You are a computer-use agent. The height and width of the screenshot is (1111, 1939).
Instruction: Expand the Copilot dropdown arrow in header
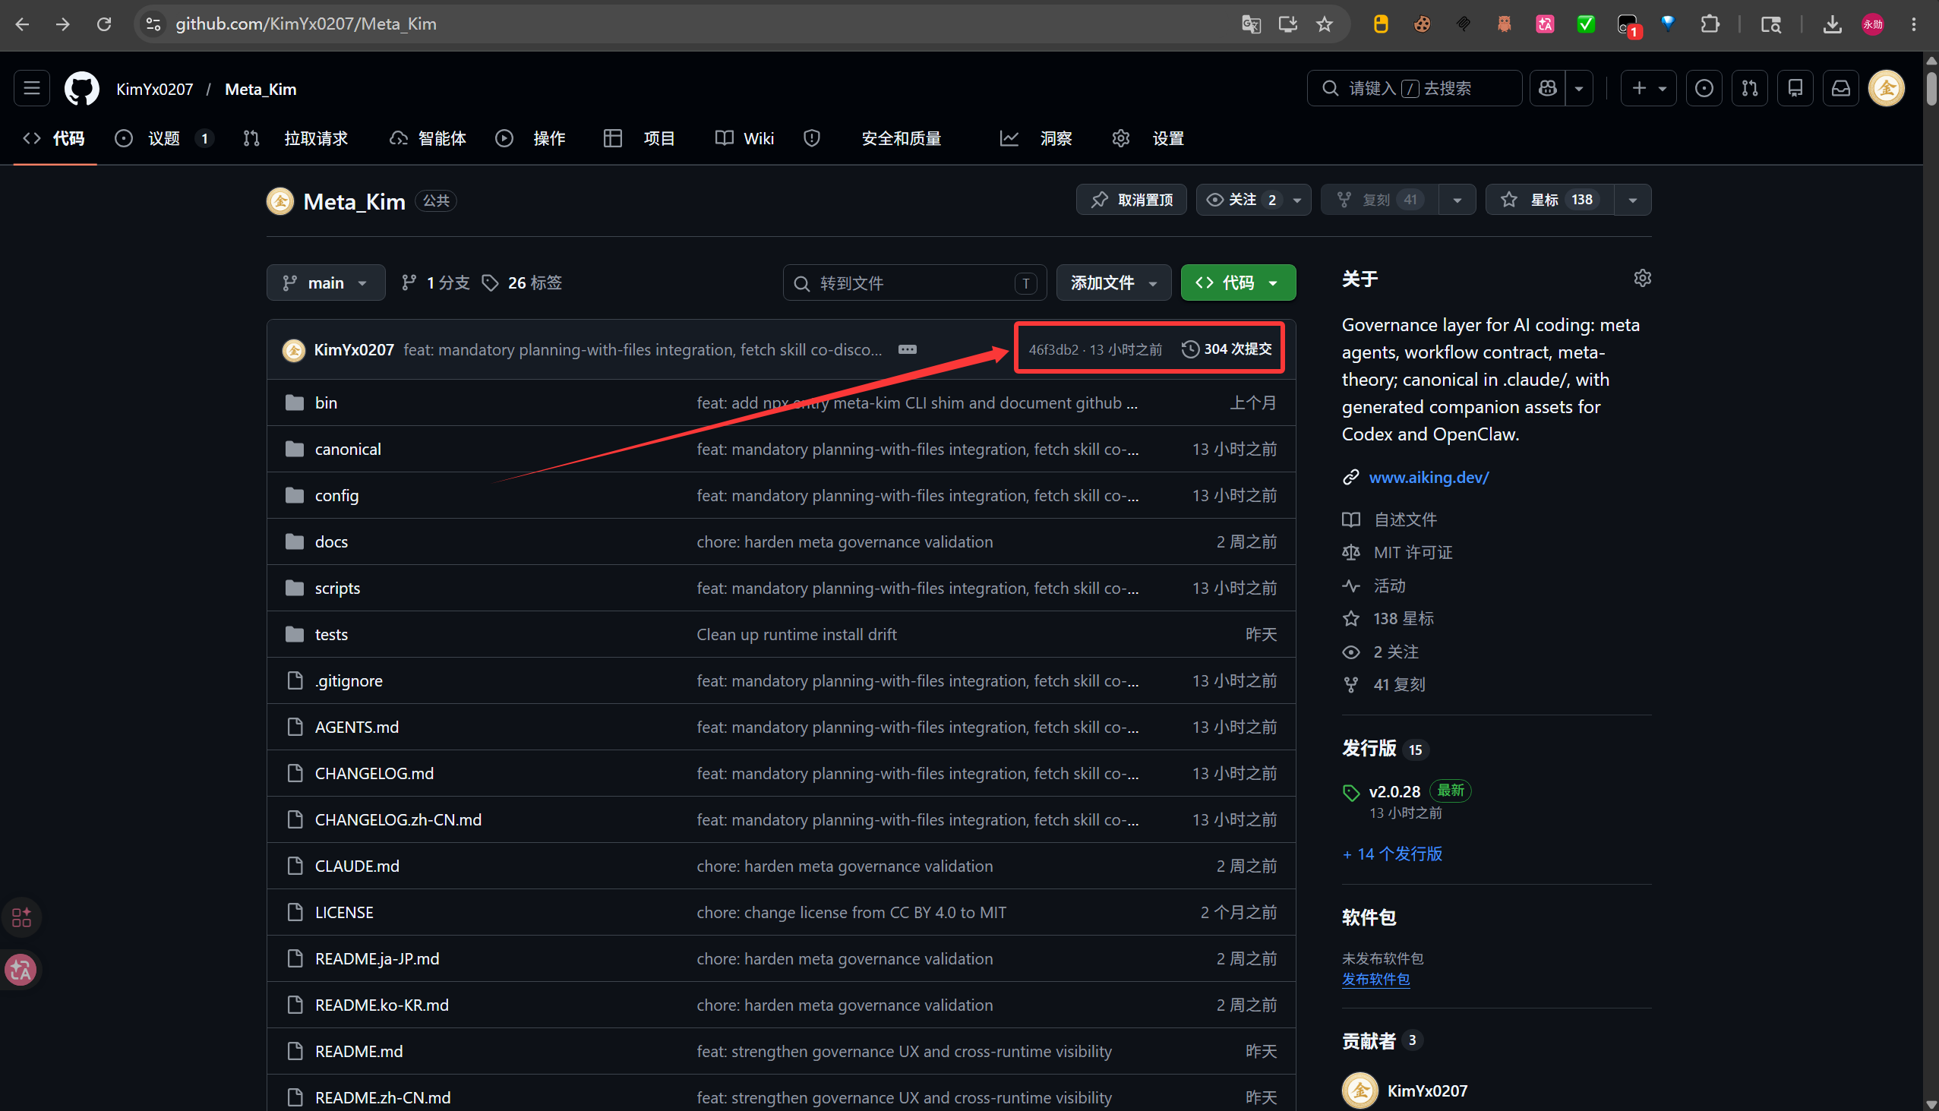click(x=1579, y=89)
